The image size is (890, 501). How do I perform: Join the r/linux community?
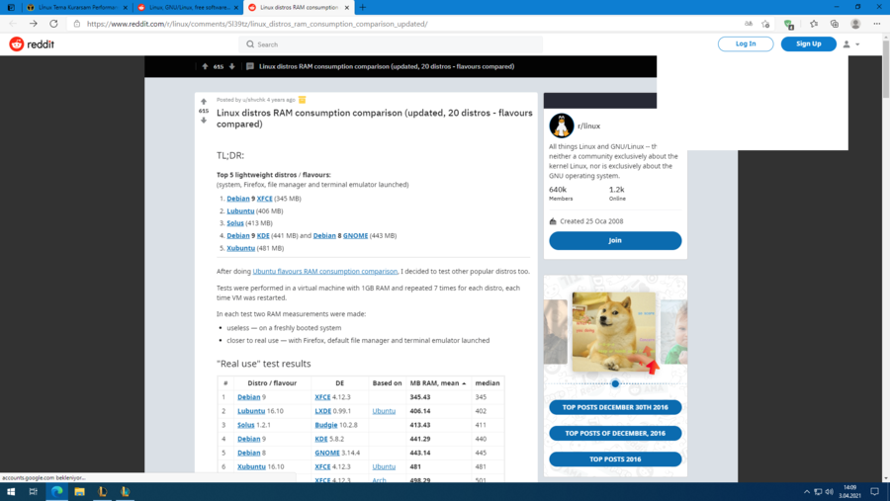pyautogui.click(x=615, y=240)
